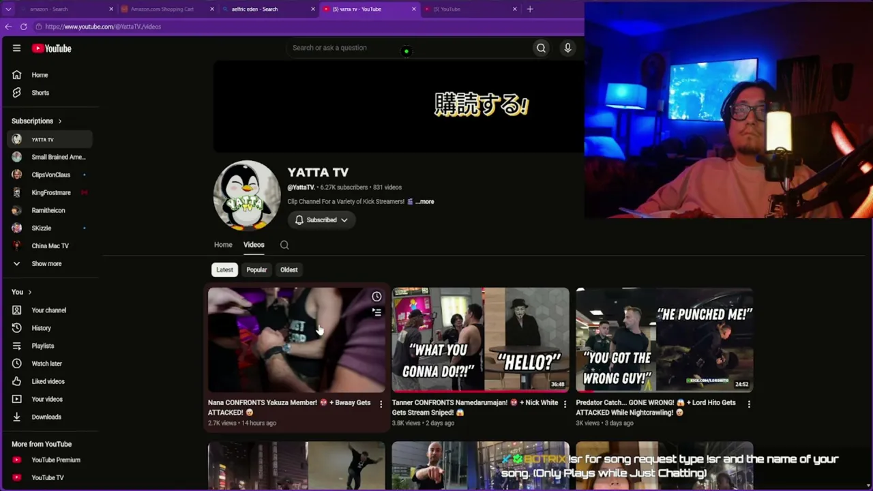Open more options for Nana CONFRONTS video
This screenshot has height=491, width=873.
[381, 404]
